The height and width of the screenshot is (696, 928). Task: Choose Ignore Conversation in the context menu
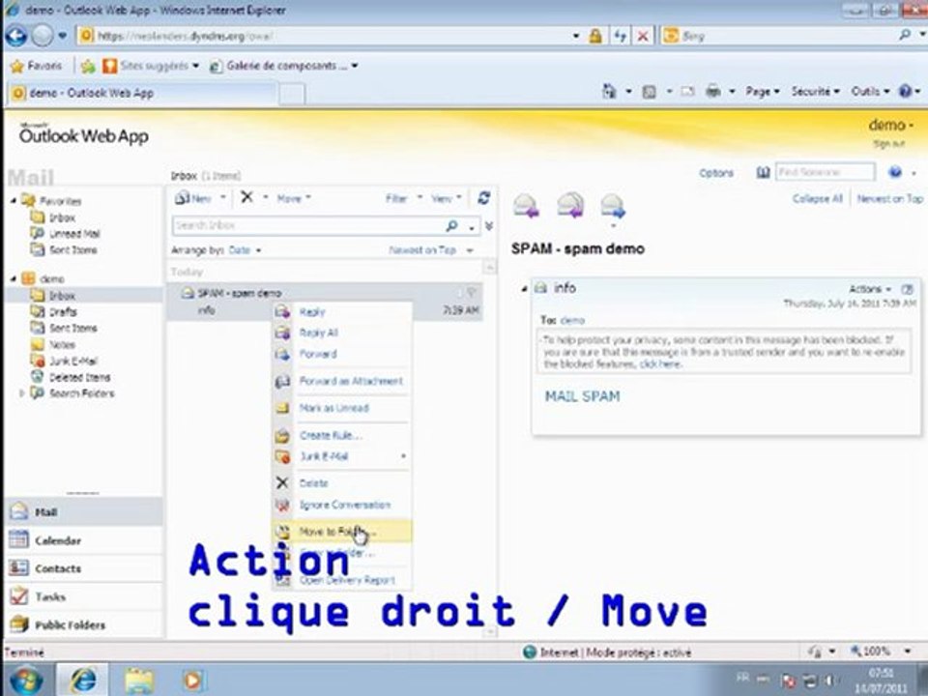(342, 505)
